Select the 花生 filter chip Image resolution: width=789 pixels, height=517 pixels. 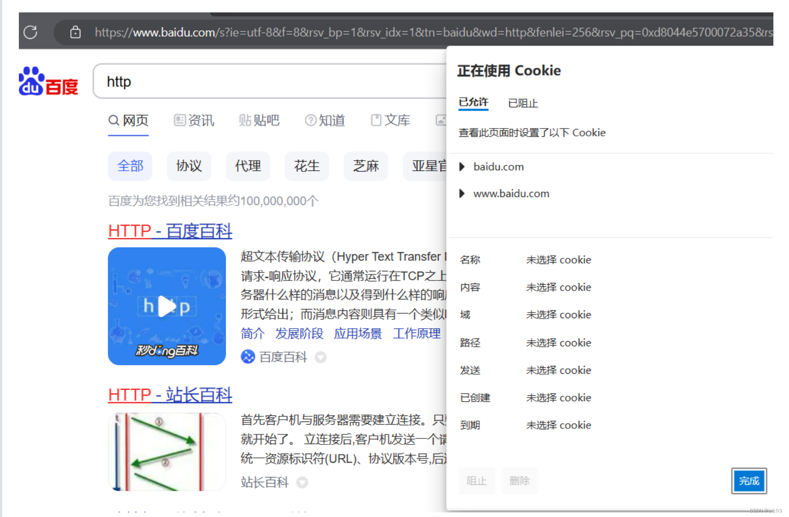click(307, 166)
